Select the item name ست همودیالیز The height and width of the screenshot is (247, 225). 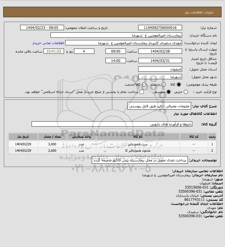point(138,144)
